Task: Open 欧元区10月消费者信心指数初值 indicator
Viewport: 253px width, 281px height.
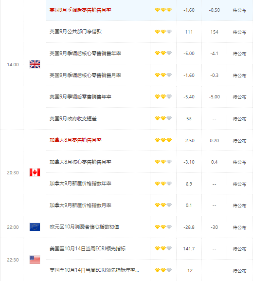Action: pos(84,227)
